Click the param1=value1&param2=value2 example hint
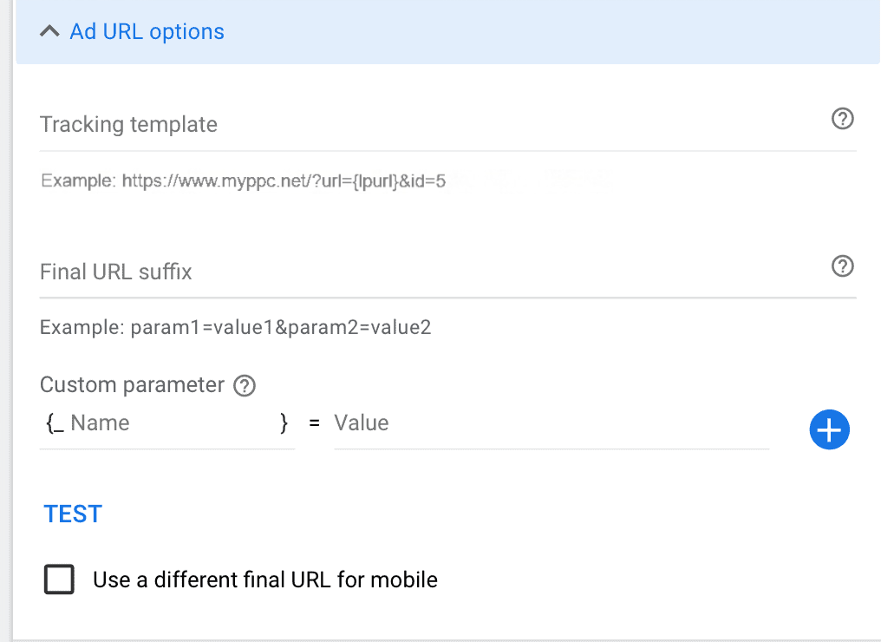Screen dimensions: 881x642 (x=235, y=327)
